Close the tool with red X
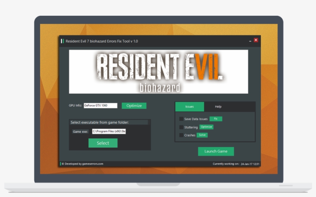Viewport: 316px width, 197px height. (x=256, y=40)
